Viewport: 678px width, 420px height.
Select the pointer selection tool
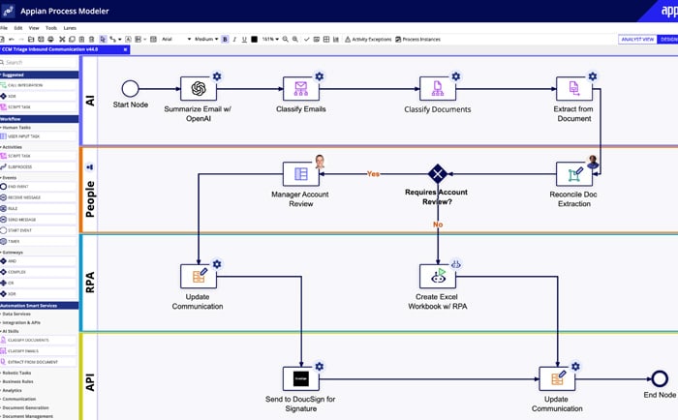click(x=103, y=40)
